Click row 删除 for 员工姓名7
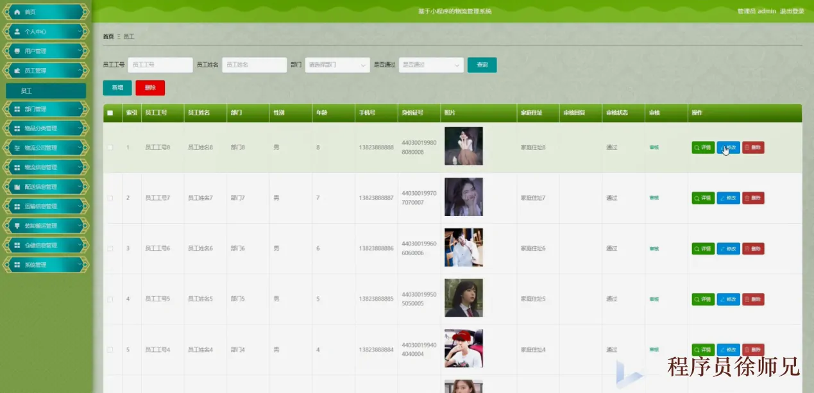 pyautogui.click(x=753, y=198)
